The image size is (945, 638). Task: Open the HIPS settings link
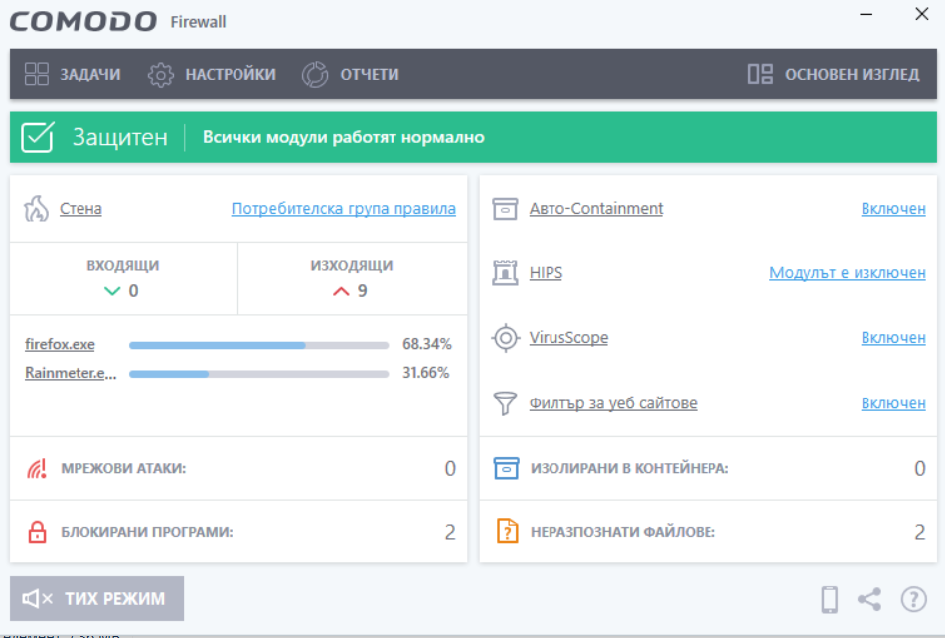[x=546, y=273]
